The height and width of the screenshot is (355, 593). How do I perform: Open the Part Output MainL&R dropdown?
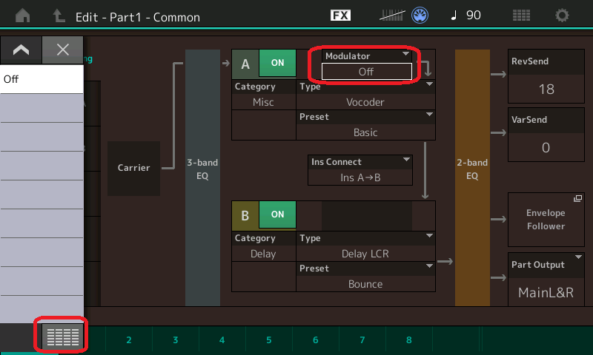pyautogui.click(x=546, y=279)
